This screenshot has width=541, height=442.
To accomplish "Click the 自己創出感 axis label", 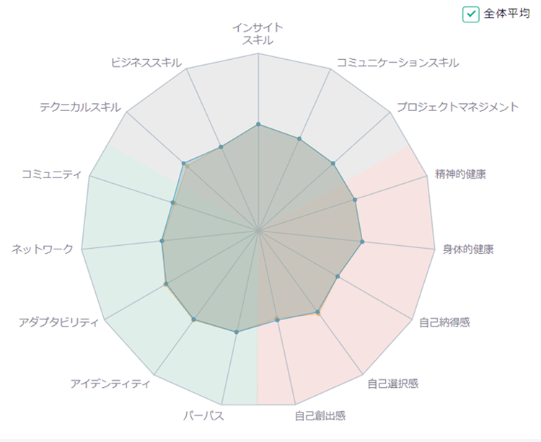I will coord(320,416).
